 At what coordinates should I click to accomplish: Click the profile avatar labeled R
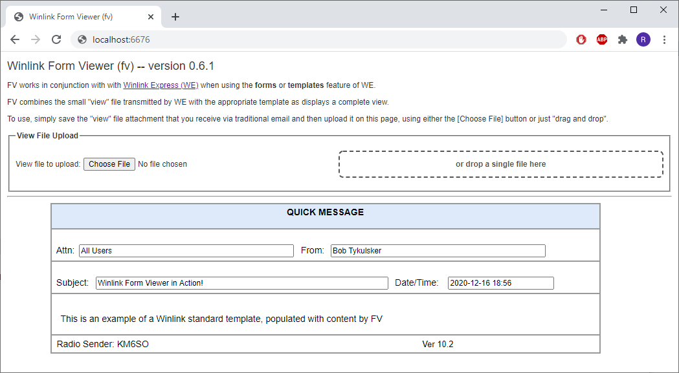click(x=643, y=39)
